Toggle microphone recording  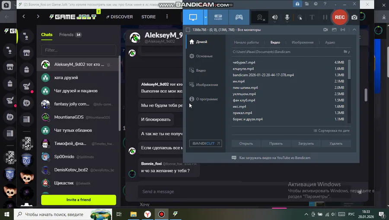[287, 17]
